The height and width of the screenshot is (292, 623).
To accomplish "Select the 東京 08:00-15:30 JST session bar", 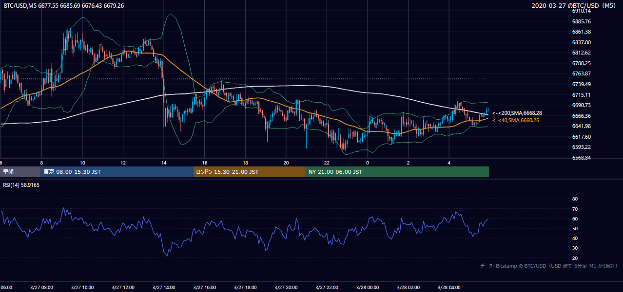I will tap(117, 172).
